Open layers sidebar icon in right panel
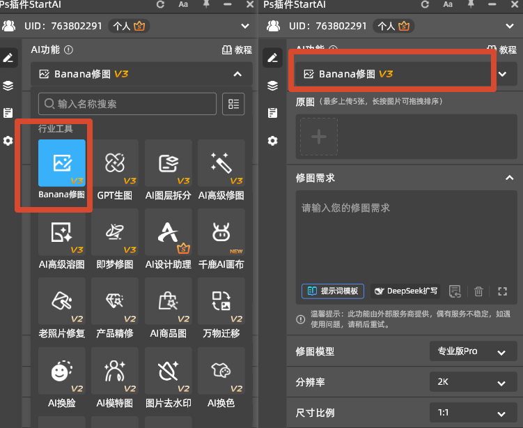The height and width of the screenshot is (428, 523). [x=272, y=86]
